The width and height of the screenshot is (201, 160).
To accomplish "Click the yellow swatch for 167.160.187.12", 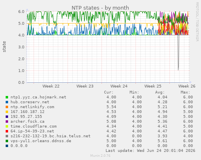I will coord(7,112).
